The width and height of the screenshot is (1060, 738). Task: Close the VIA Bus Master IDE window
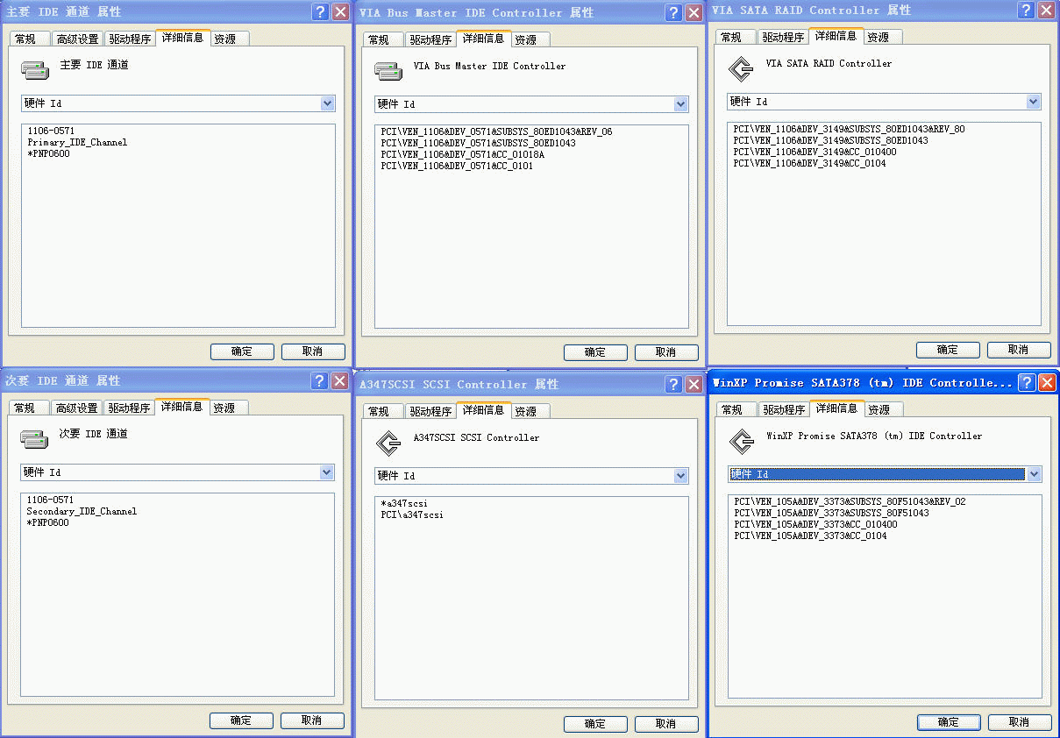tap(694, 13)
